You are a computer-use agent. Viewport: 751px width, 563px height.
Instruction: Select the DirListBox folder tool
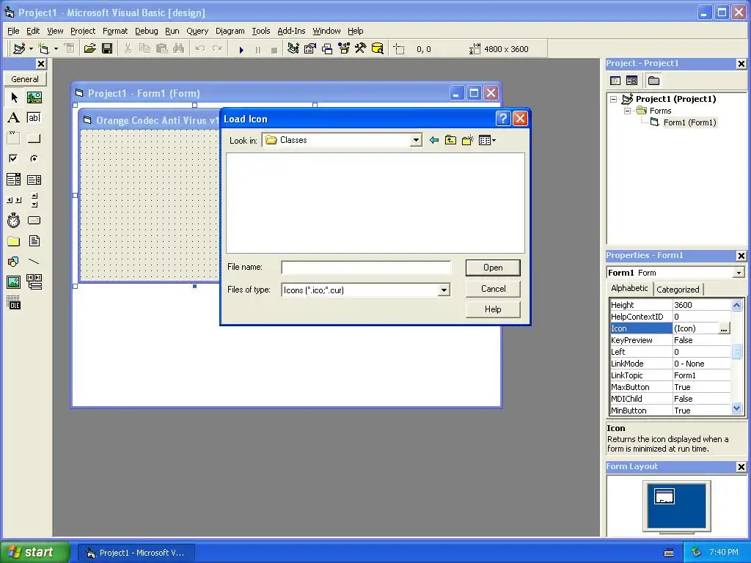[x=14, y=241]
